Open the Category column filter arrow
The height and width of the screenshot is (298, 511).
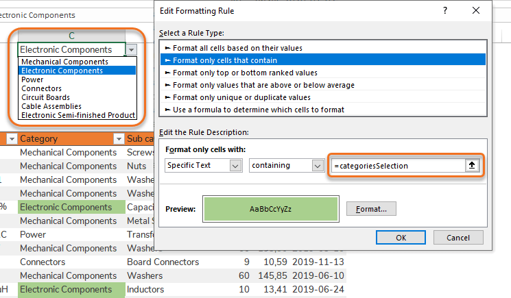click(12, 139)
